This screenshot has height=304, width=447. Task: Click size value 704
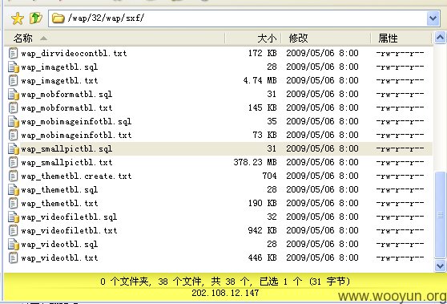[x=269, y=176]
